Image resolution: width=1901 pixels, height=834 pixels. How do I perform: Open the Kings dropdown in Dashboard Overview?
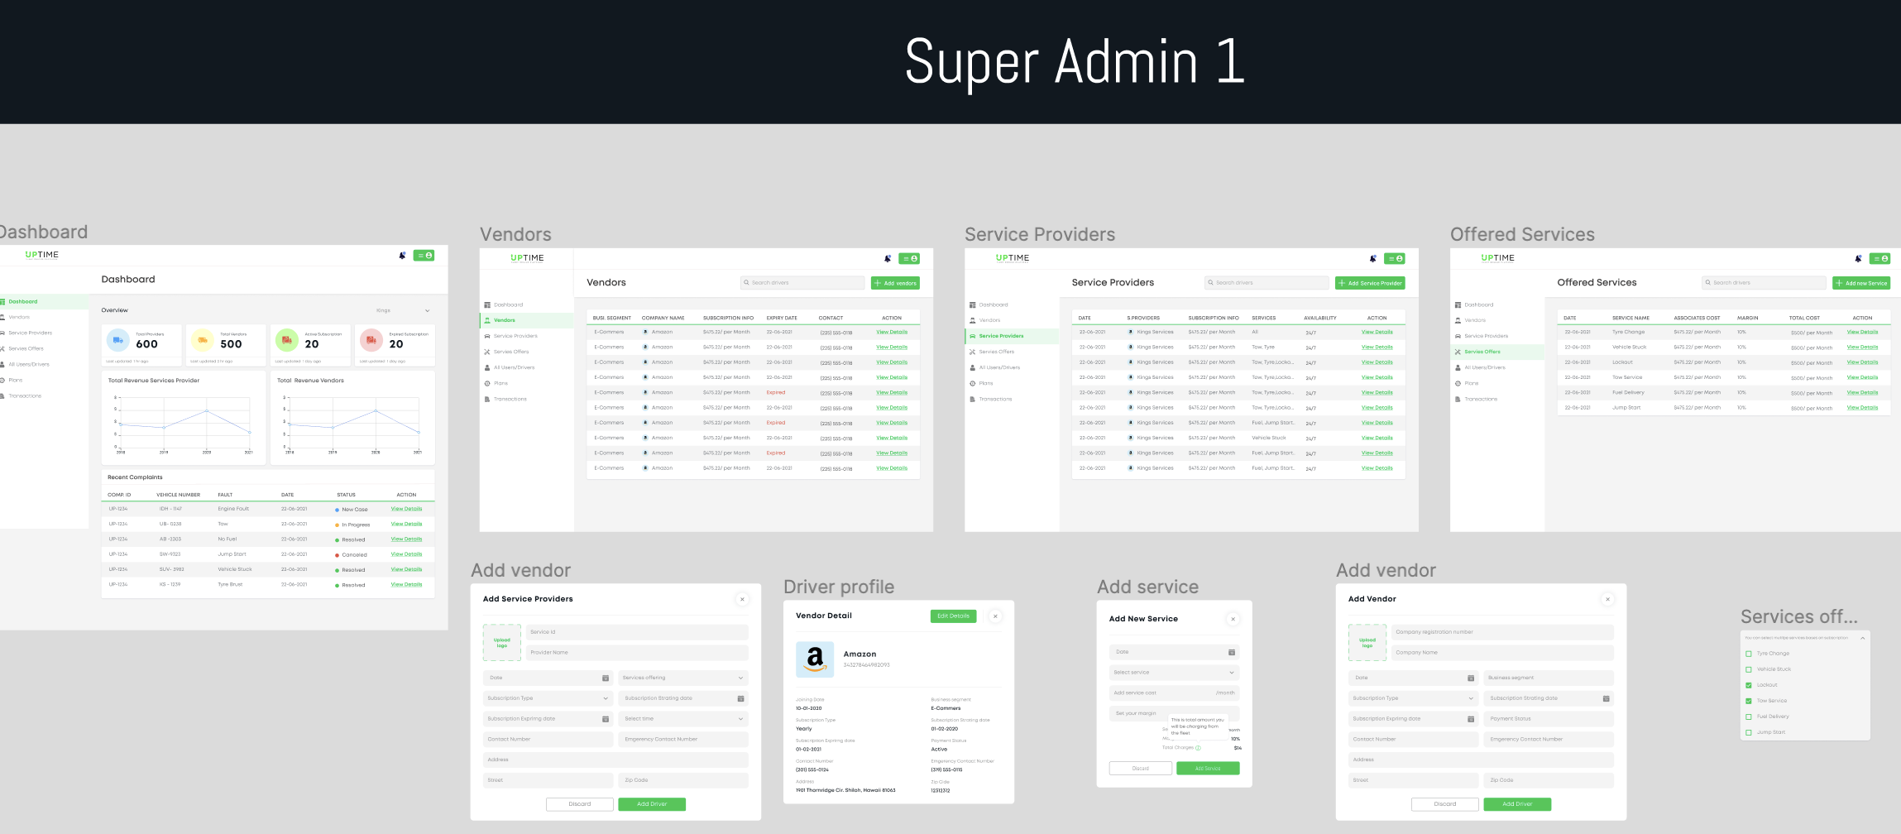click(x=404, y=311)
